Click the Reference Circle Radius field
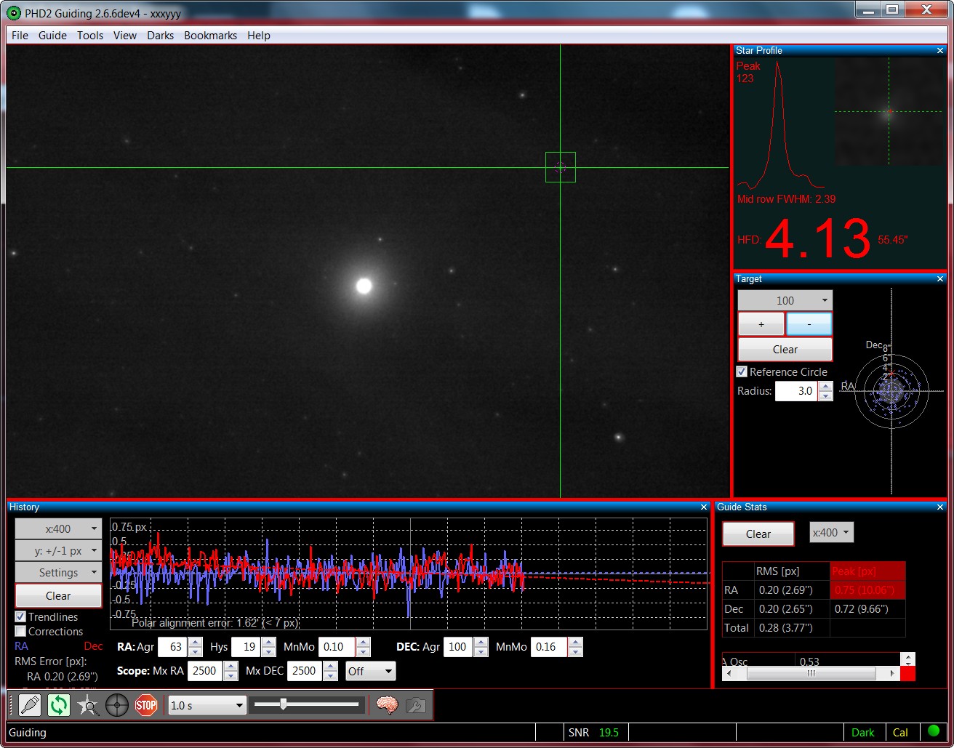The width and height of the screenshot is (954, 748). (797, 391)
